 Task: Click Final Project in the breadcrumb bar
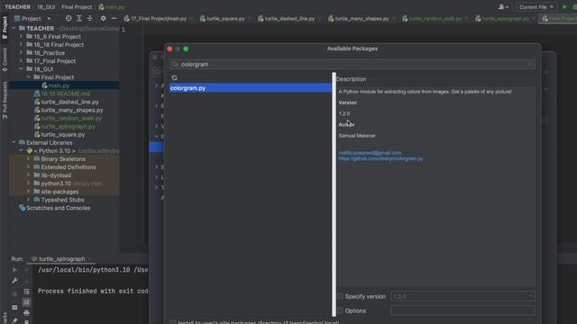coord(77,7)
